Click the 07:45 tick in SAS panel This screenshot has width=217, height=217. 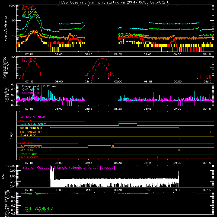pos(29,190)
